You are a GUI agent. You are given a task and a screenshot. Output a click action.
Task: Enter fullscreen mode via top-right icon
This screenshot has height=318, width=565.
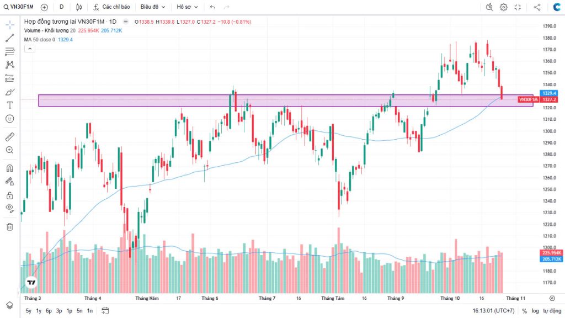coord(518,7)
